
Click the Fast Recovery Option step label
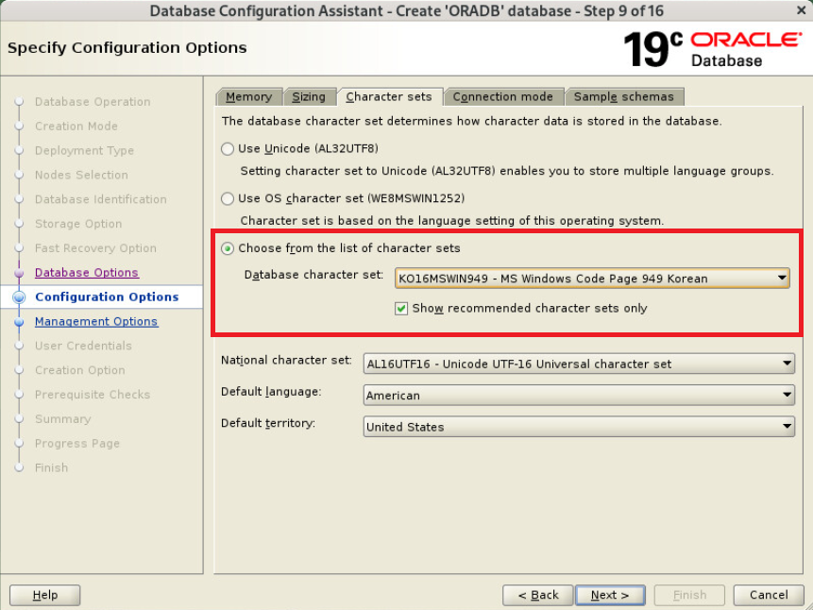[95, 248]
